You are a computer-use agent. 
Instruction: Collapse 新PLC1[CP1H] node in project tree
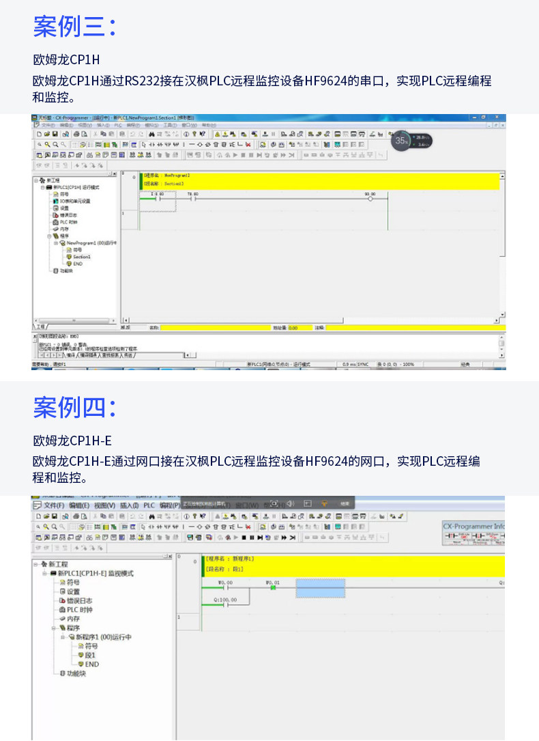coord(42,188)
